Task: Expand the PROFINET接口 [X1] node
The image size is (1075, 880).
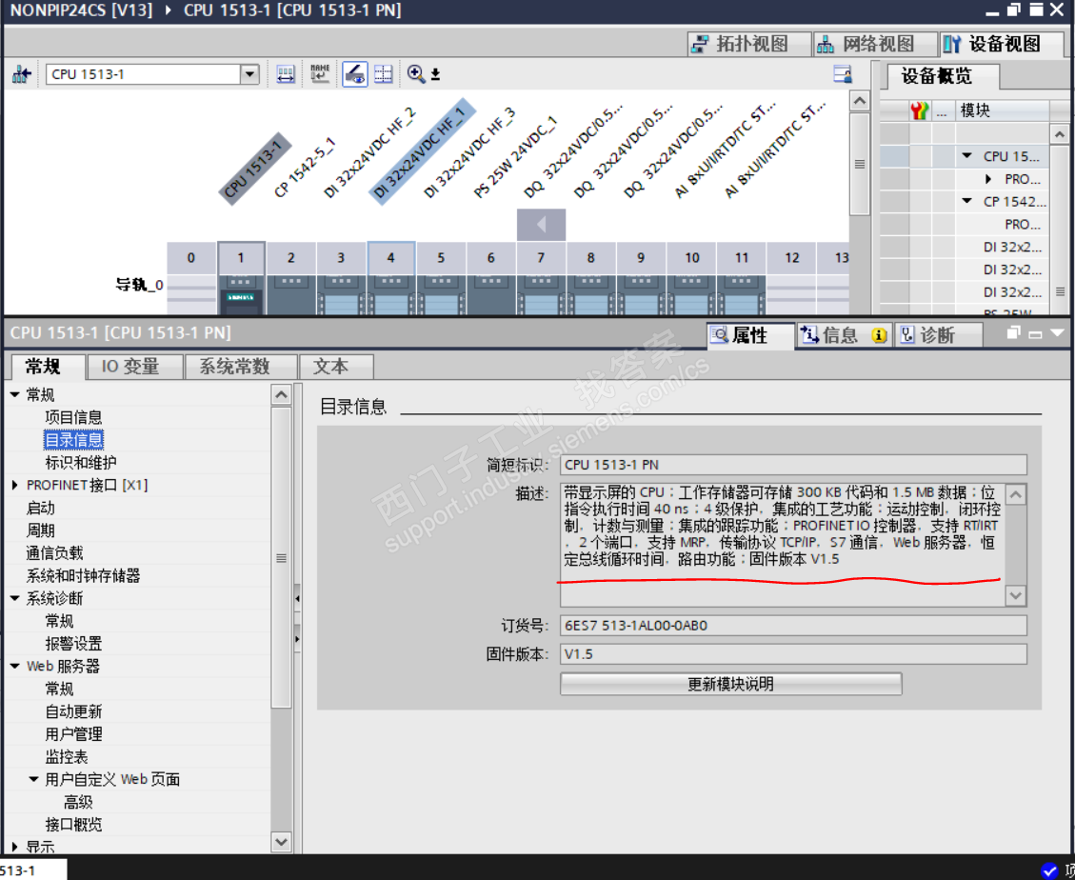Action: click(x=15, y=485)
